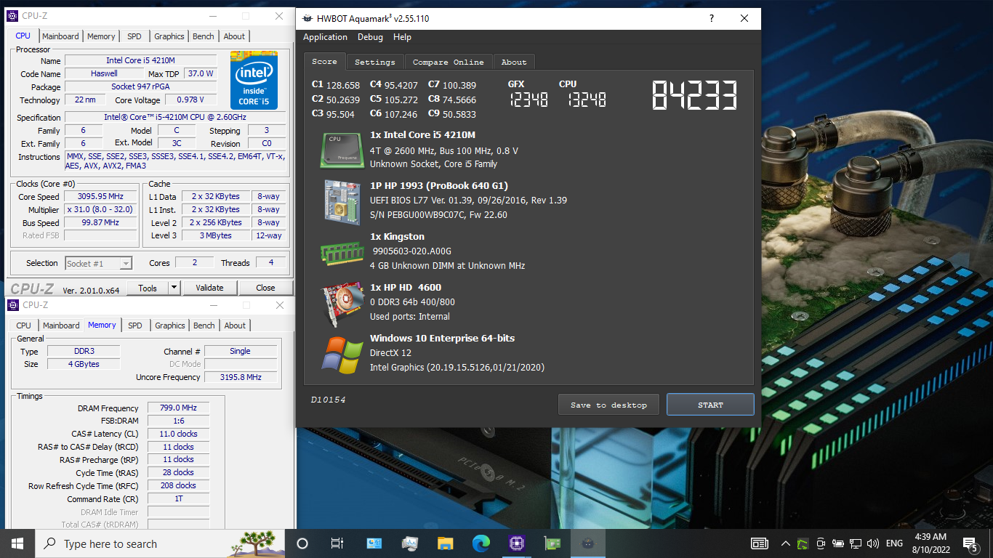This screenshot has height=558, width=993.
Task: Click Tools button in CPU-Z
Action: click(x=148, y=288)
